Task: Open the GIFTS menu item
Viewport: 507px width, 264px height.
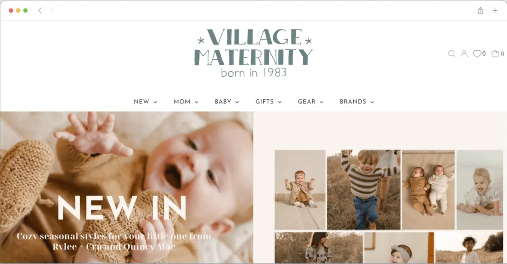Action: pos(265,102)
